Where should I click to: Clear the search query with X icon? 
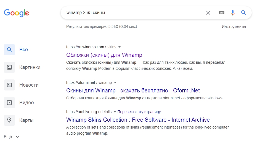pyautogui.click(x=208, y=13)
